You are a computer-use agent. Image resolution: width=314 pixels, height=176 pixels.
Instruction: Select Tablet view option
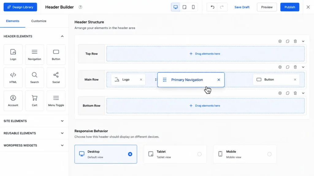175,154
